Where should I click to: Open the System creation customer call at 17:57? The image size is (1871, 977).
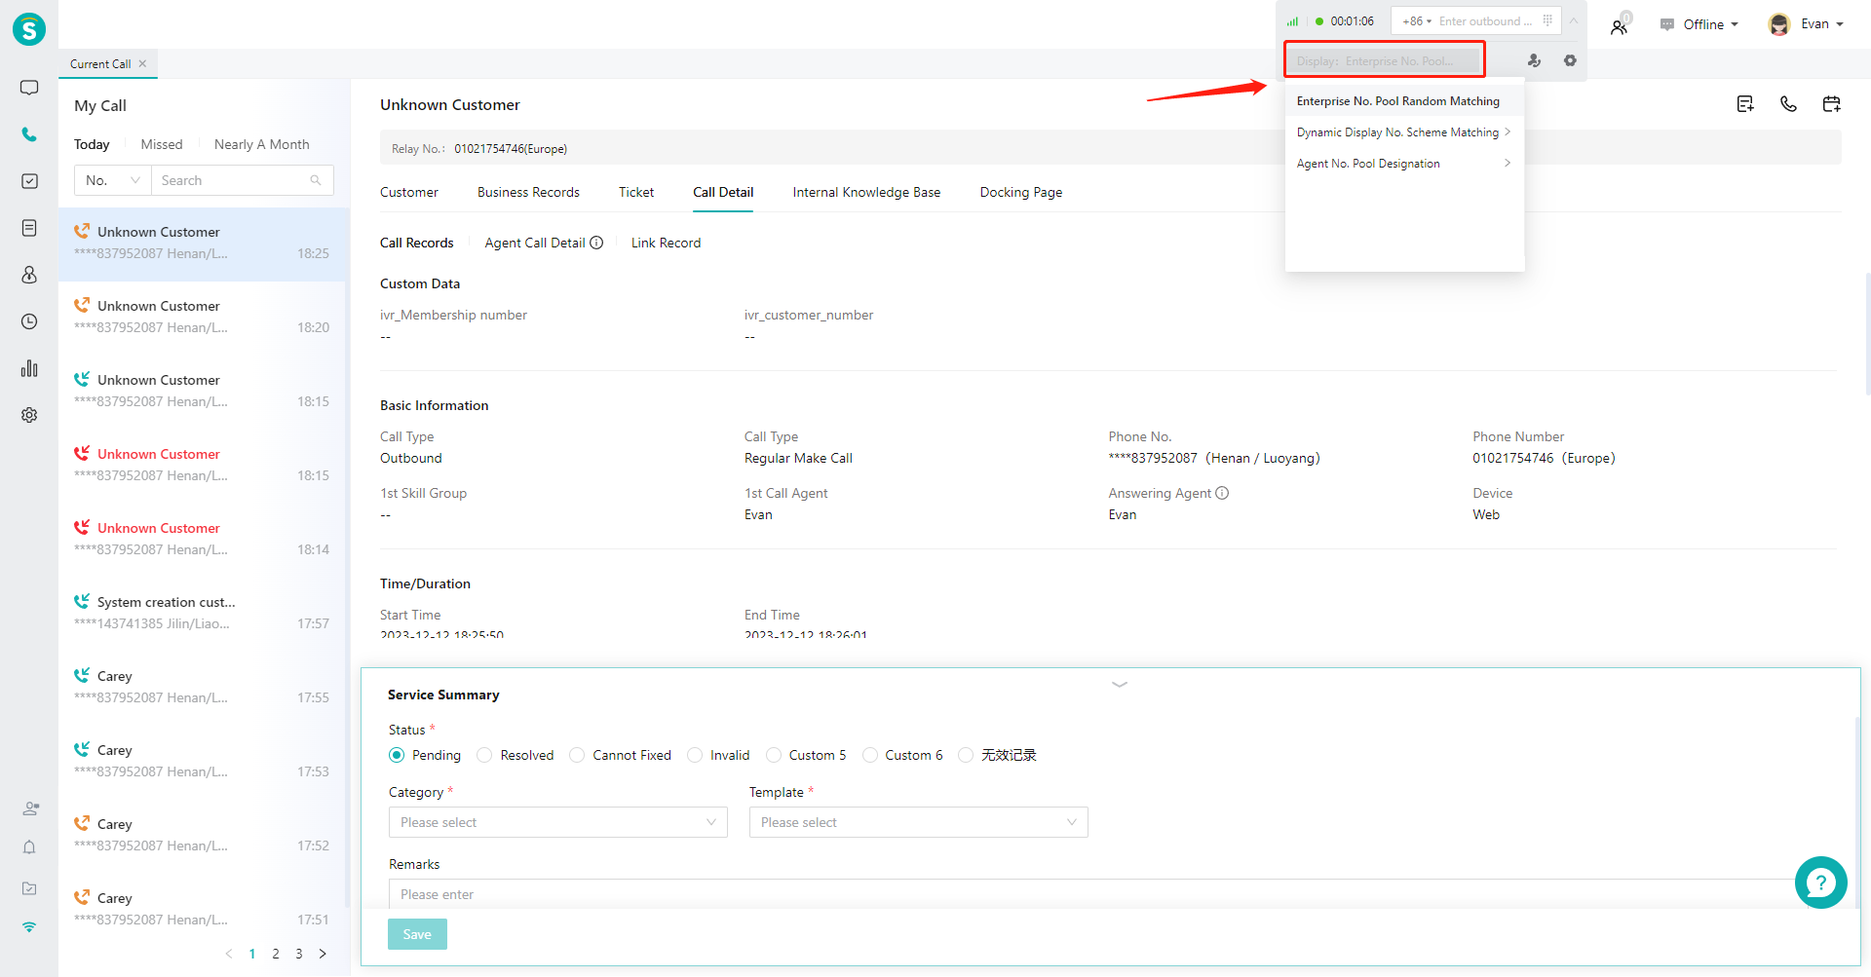[x=203, y=613]
